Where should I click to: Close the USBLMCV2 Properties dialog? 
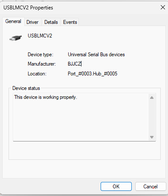163,7
